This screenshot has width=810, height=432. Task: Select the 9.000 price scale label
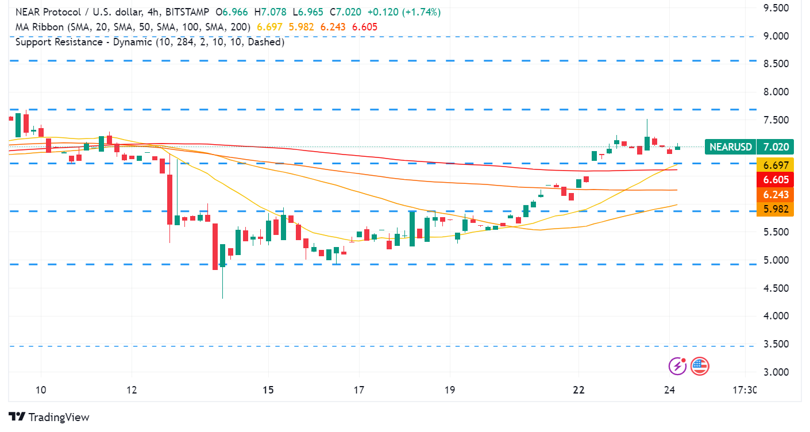[776, 36]
